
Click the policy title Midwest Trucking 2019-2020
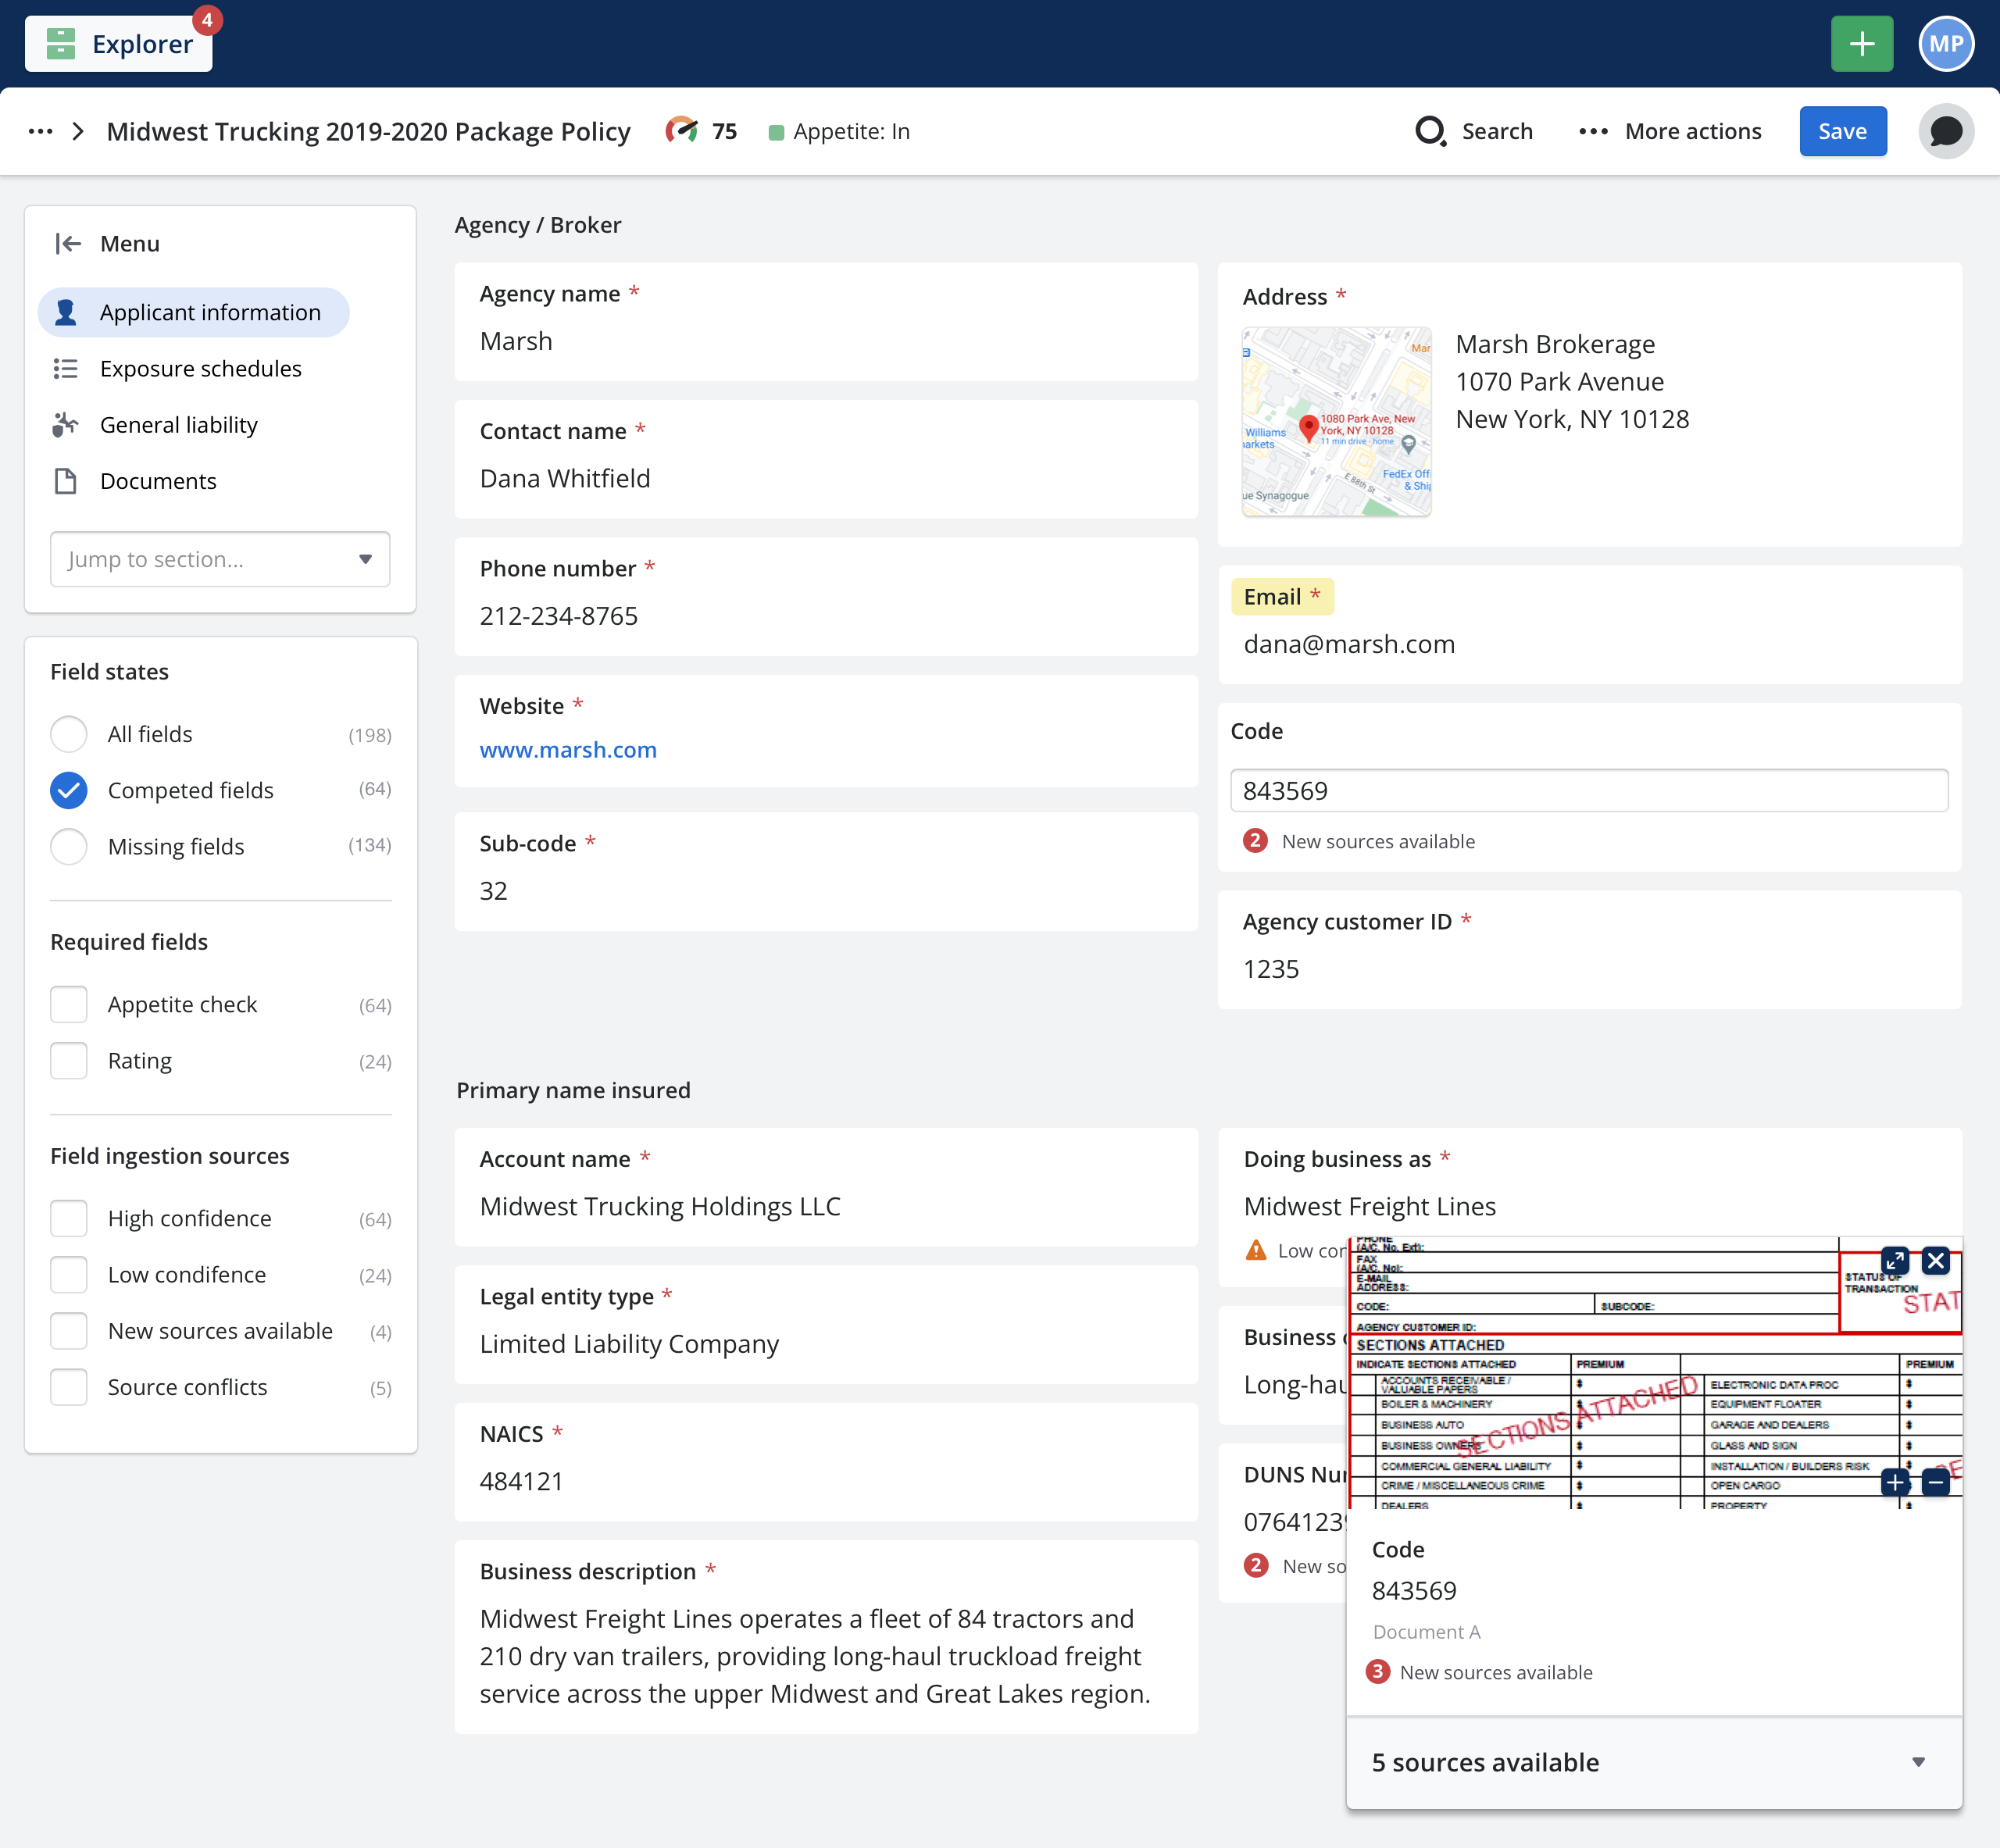click(x=368, y=131)
